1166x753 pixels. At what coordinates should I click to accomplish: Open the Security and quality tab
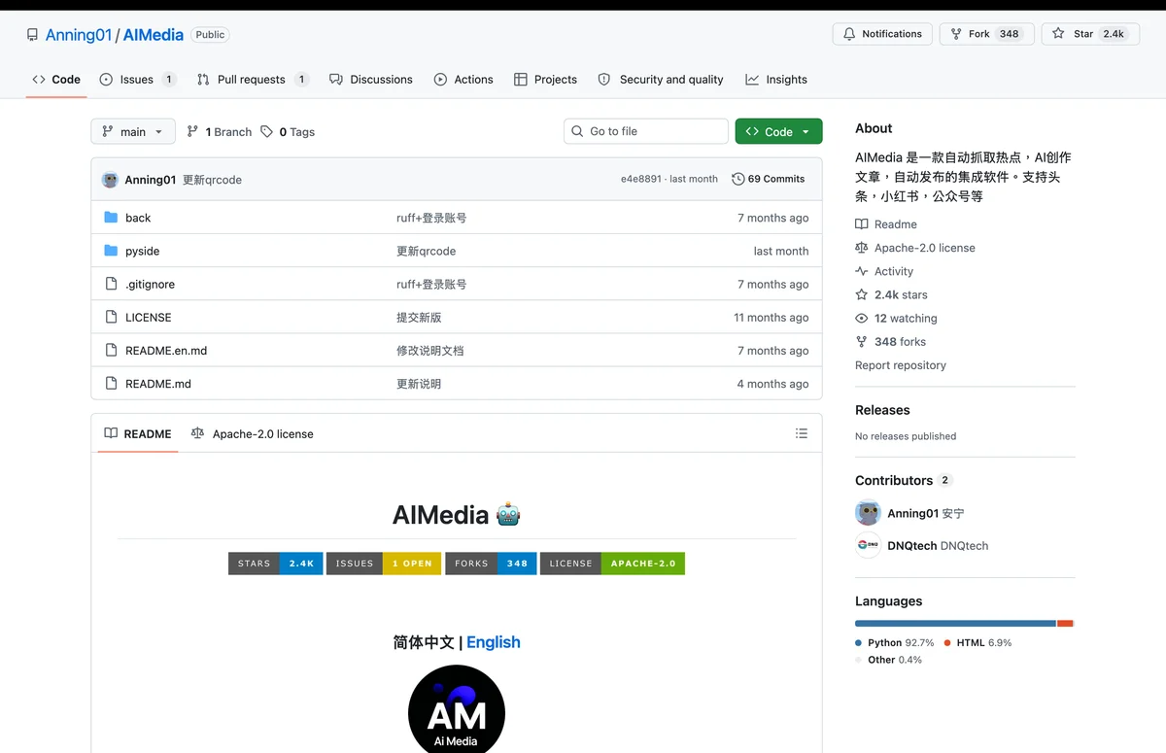pos(661,80)
